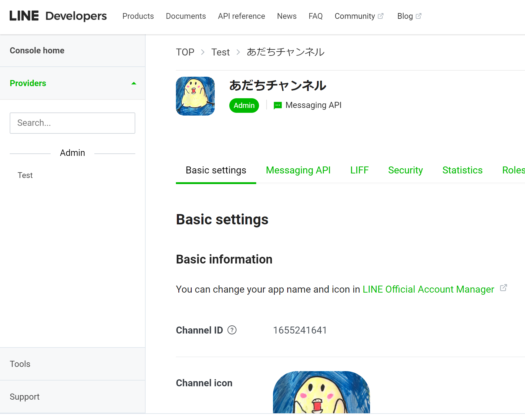This screenshot has width=525, height=416.
Task: Click the Providers sidebar heading
Action: 28,83
